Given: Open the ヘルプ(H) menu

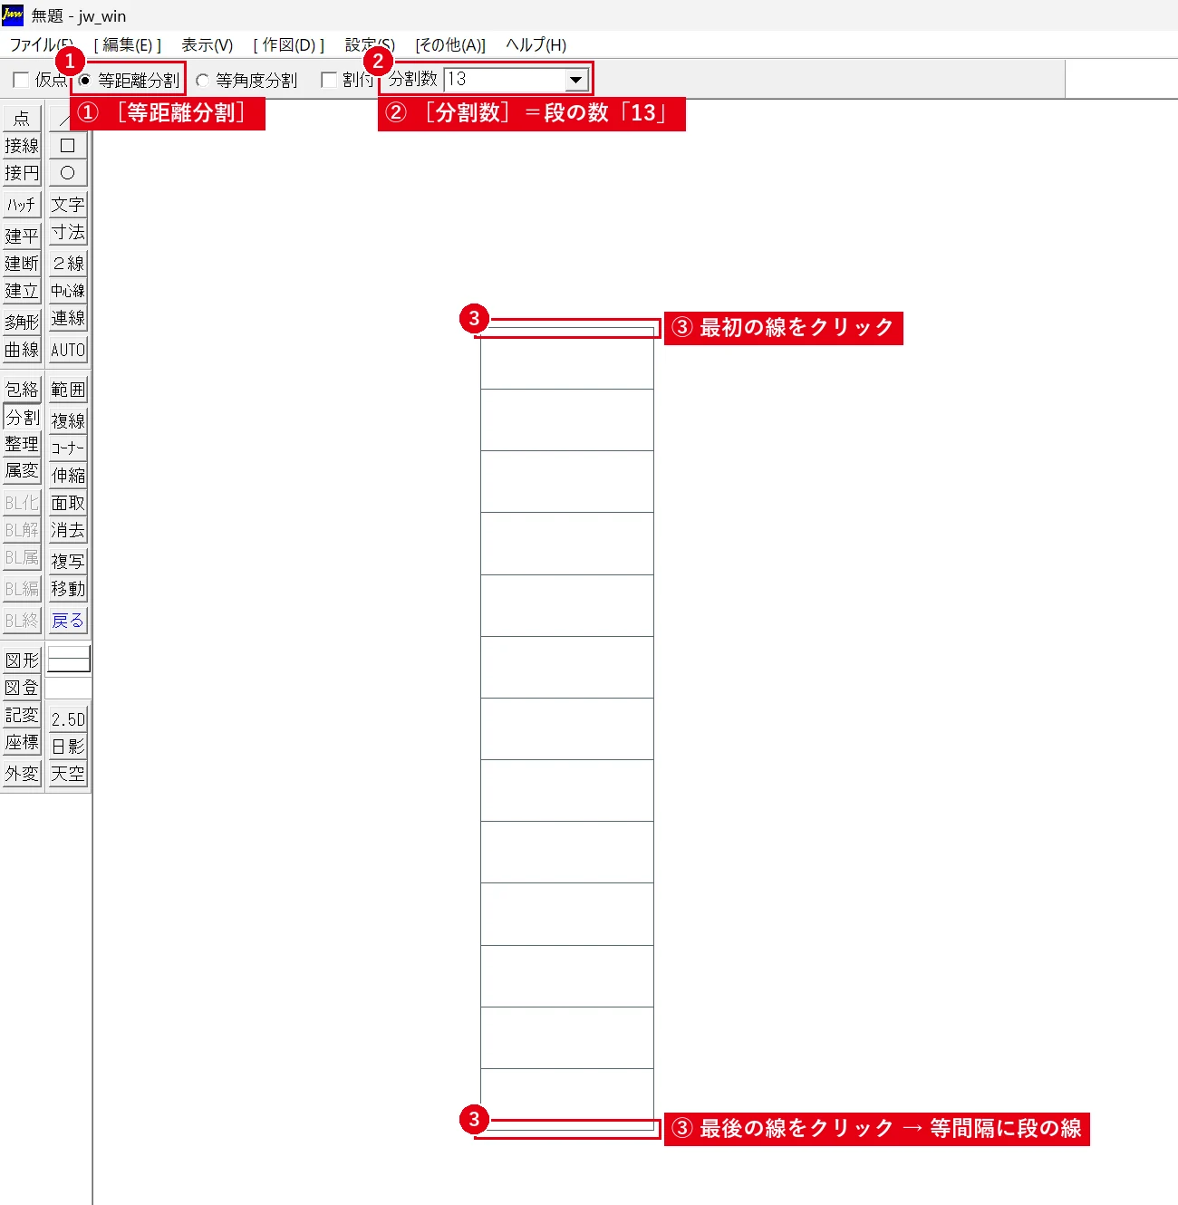Looking at the screenshot, I should click(x=536, y=44).
